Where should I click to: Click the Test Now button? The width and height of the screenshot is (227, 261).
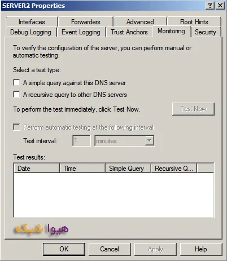pyautogui.click(x=193, y=109)
